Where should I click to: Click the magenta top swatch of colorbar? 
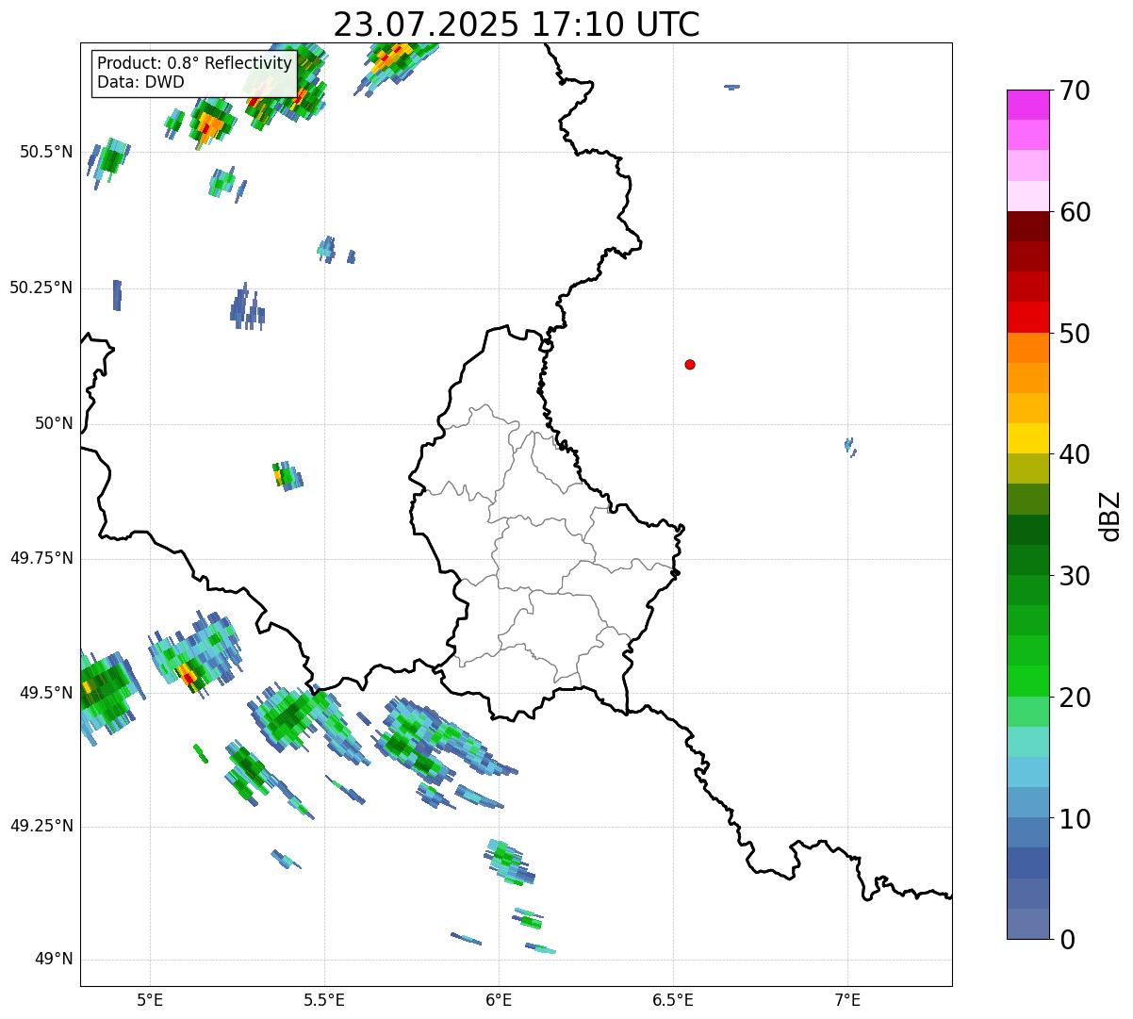(1027, 105)
